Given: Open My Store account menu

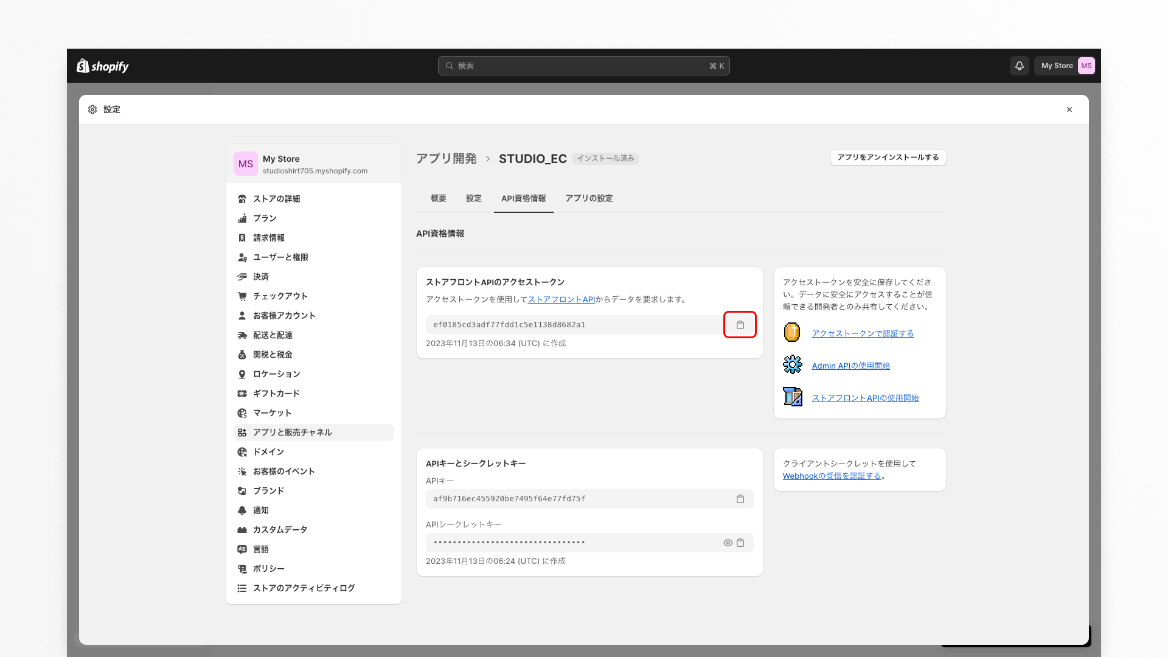Looking at the screenshot, I should click(x=1067, y=66).
